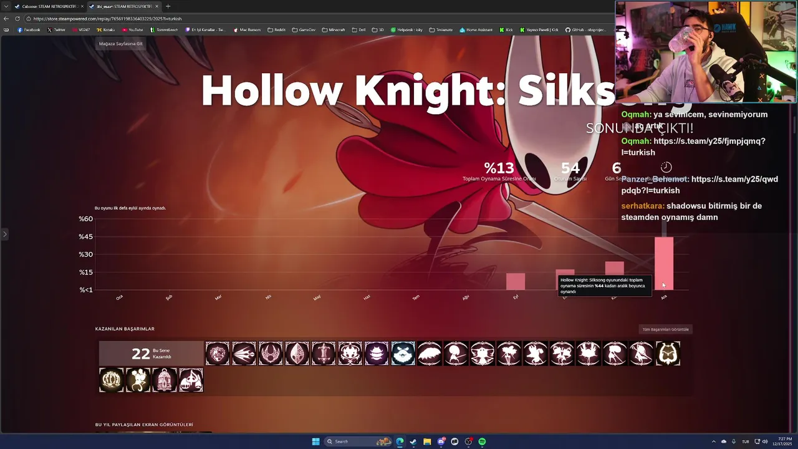This screenshot has height=449, width=798.
Task: Open the VG247 bookmark
Action: click(81, 29)
